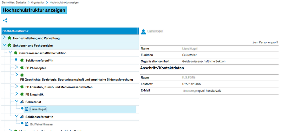Select FB Geschichte, Soziologie, Sportwissenschaft label

click(77, 80)
